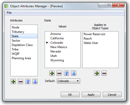Image resolution: width=130 pixels, height=105 pixels.
Task: Select the Planning Area attribute
Action: point(21,58)
